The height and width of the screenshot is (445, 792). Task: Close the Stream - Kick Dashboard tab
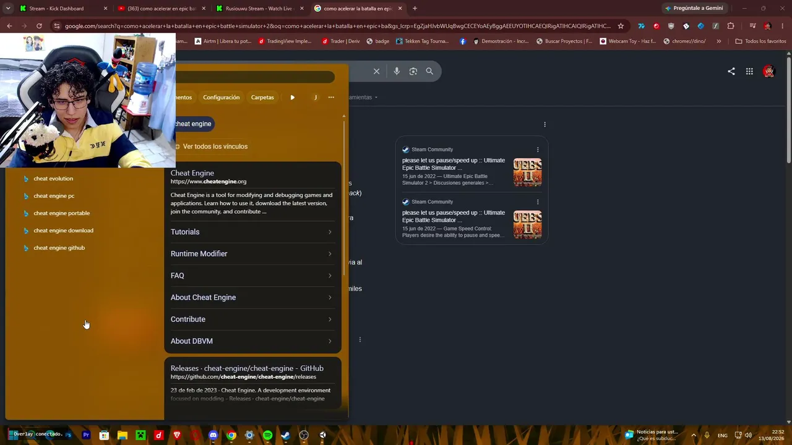tap(105, 9)
